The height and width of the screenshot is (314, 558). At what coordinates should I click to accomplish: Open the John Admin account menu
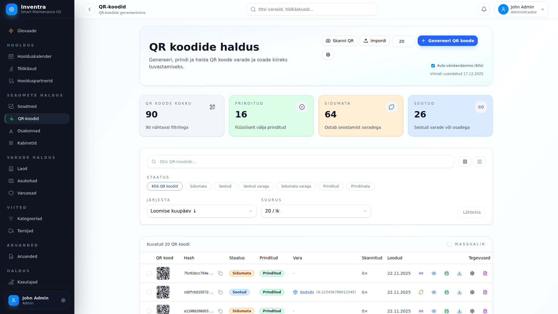(521, 9)
